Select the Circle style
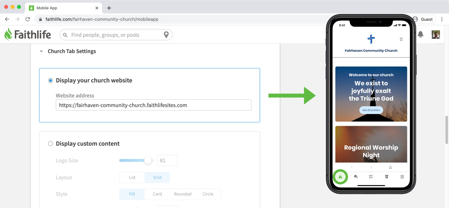The width and height of the screenshot is (449, 208). (208, 194)
